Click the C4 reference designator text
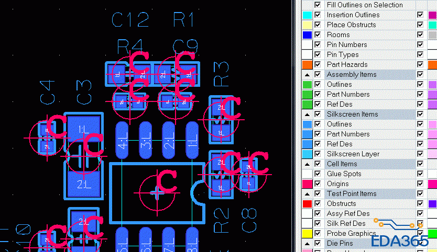 (x=47, y=93)
